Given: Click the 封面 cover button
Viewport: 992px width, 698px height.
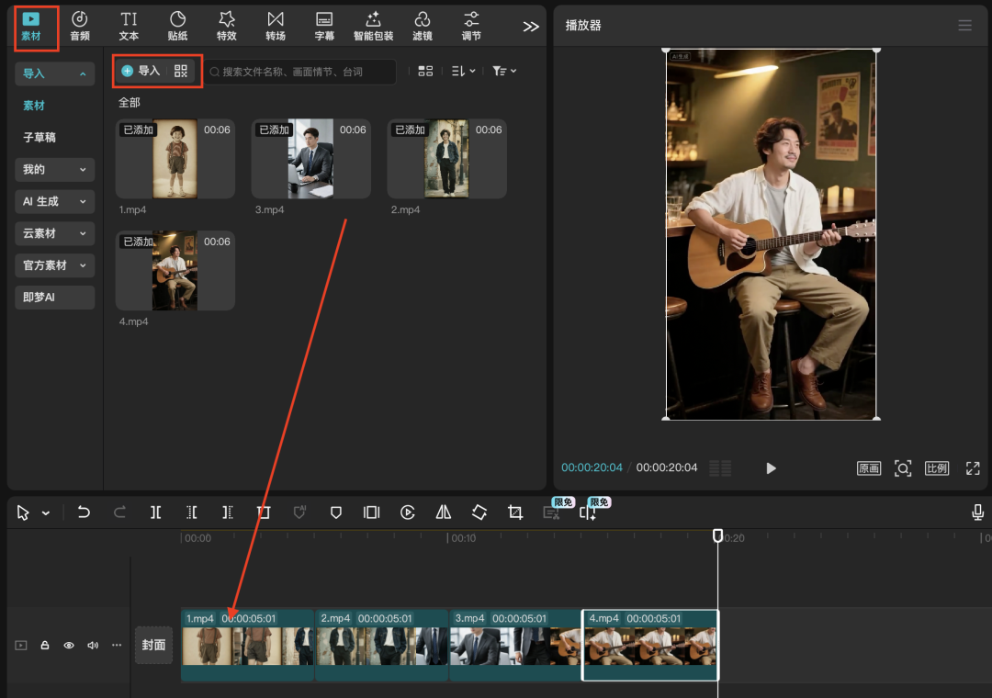Looking at the screenshot, I should [x=153, y=645].
